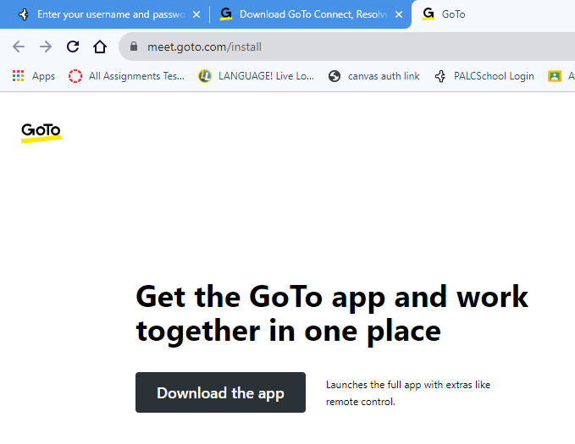Screen dimensions: 575x444
Task: Click the padlock site info icon
Action: pos(134,47)
